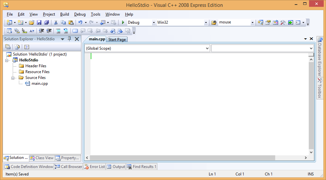326x180 pixels.
Task: Jump to previous bookmark in document icon
Action: pos(113,31)
